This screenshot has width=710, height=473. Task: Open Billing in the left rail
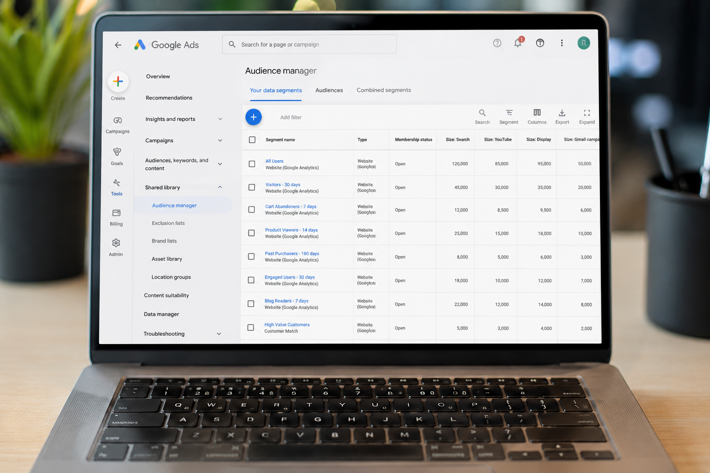point(116,218)
